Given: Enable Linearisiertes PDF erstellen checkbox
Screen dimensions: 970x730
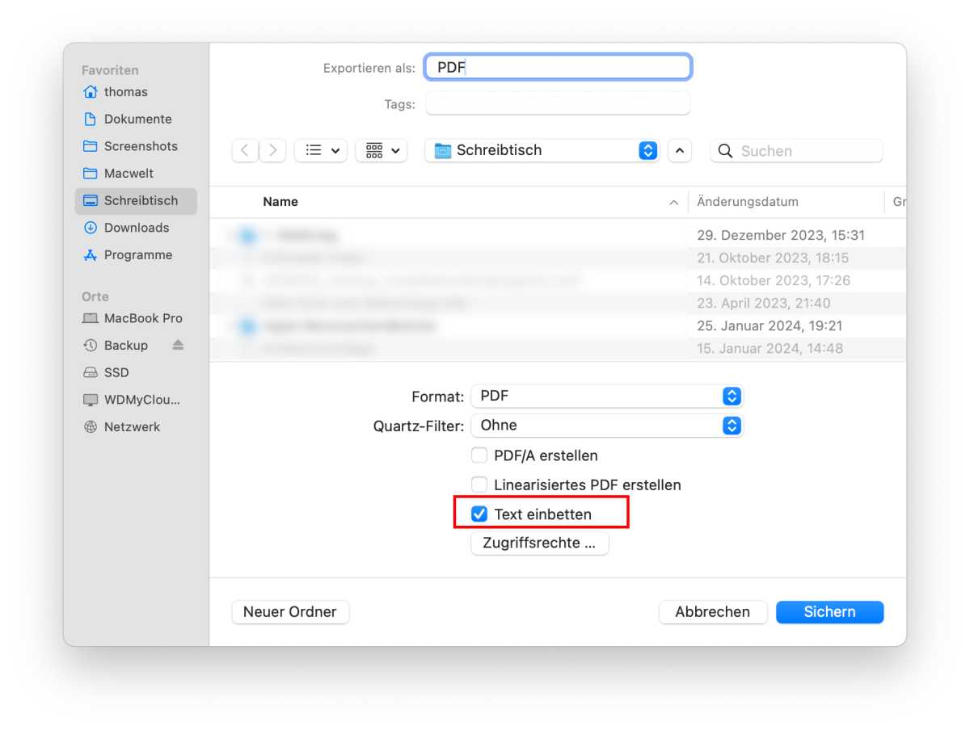Looking at the screenshot, I should [x=479, y=485].
